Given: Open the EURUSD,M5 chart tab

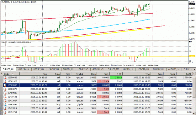Looking at the screenshot, I should pos(114,69).
